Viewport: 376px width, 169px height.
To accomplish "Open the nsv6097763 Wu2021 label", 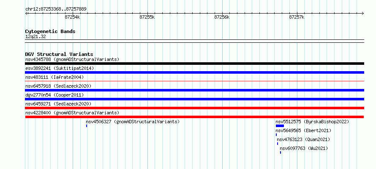I will coord(304,148).
